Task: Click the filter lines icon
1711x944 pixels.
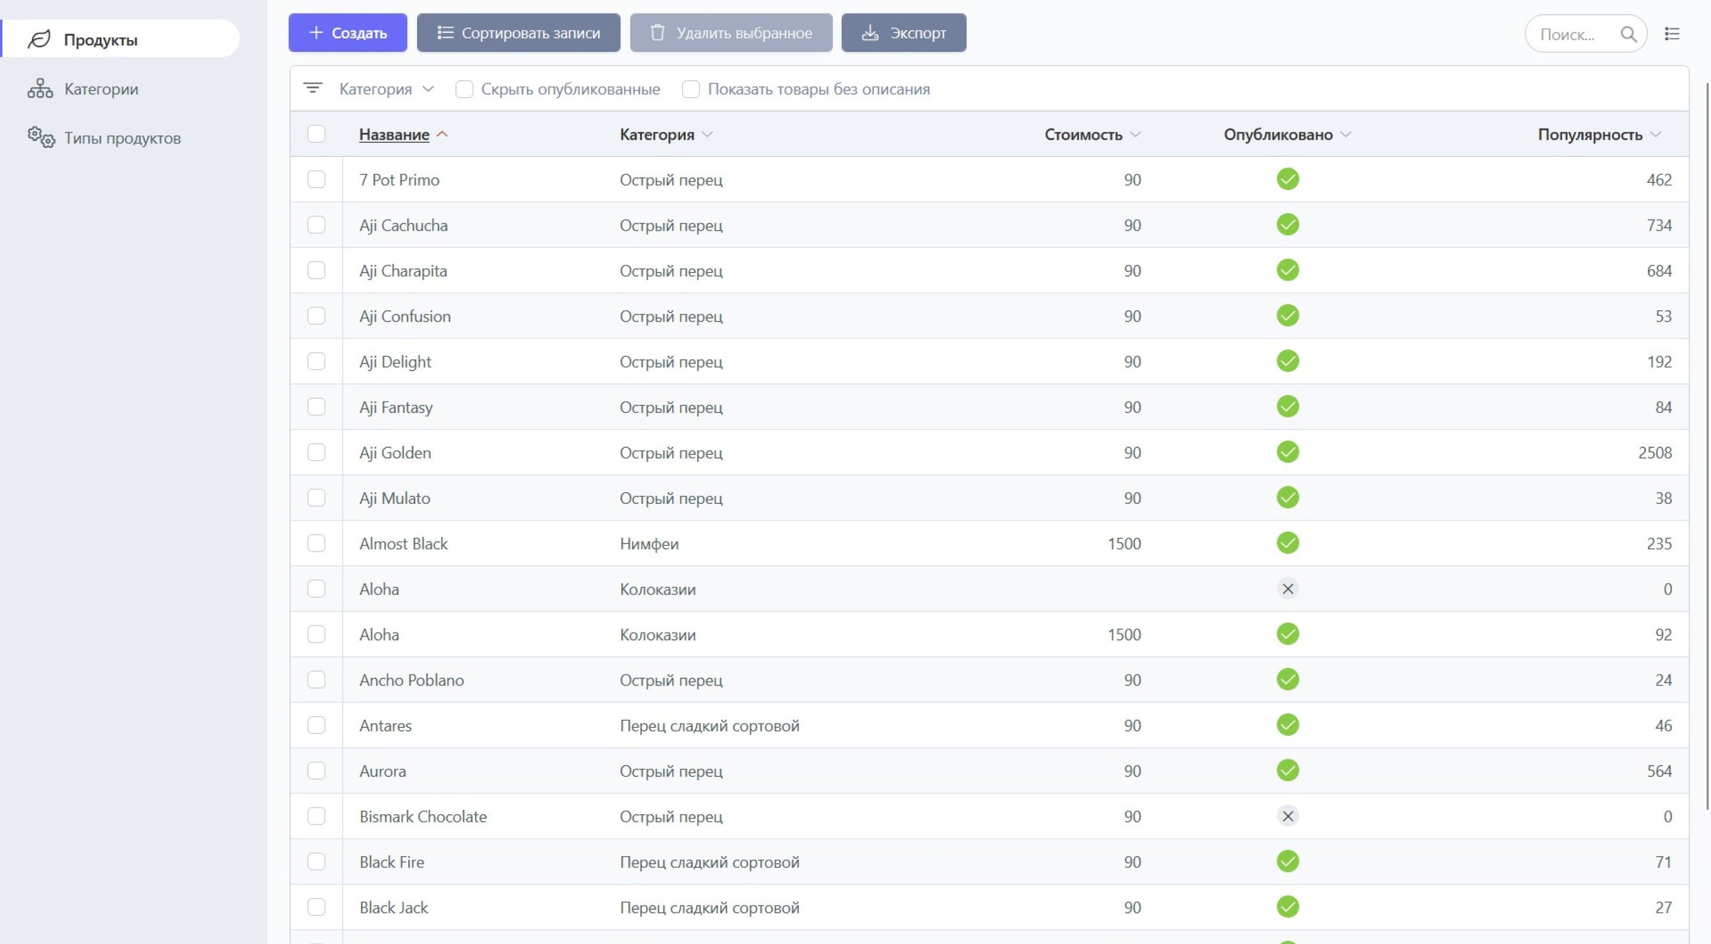Action: click(x=313, y=88)
